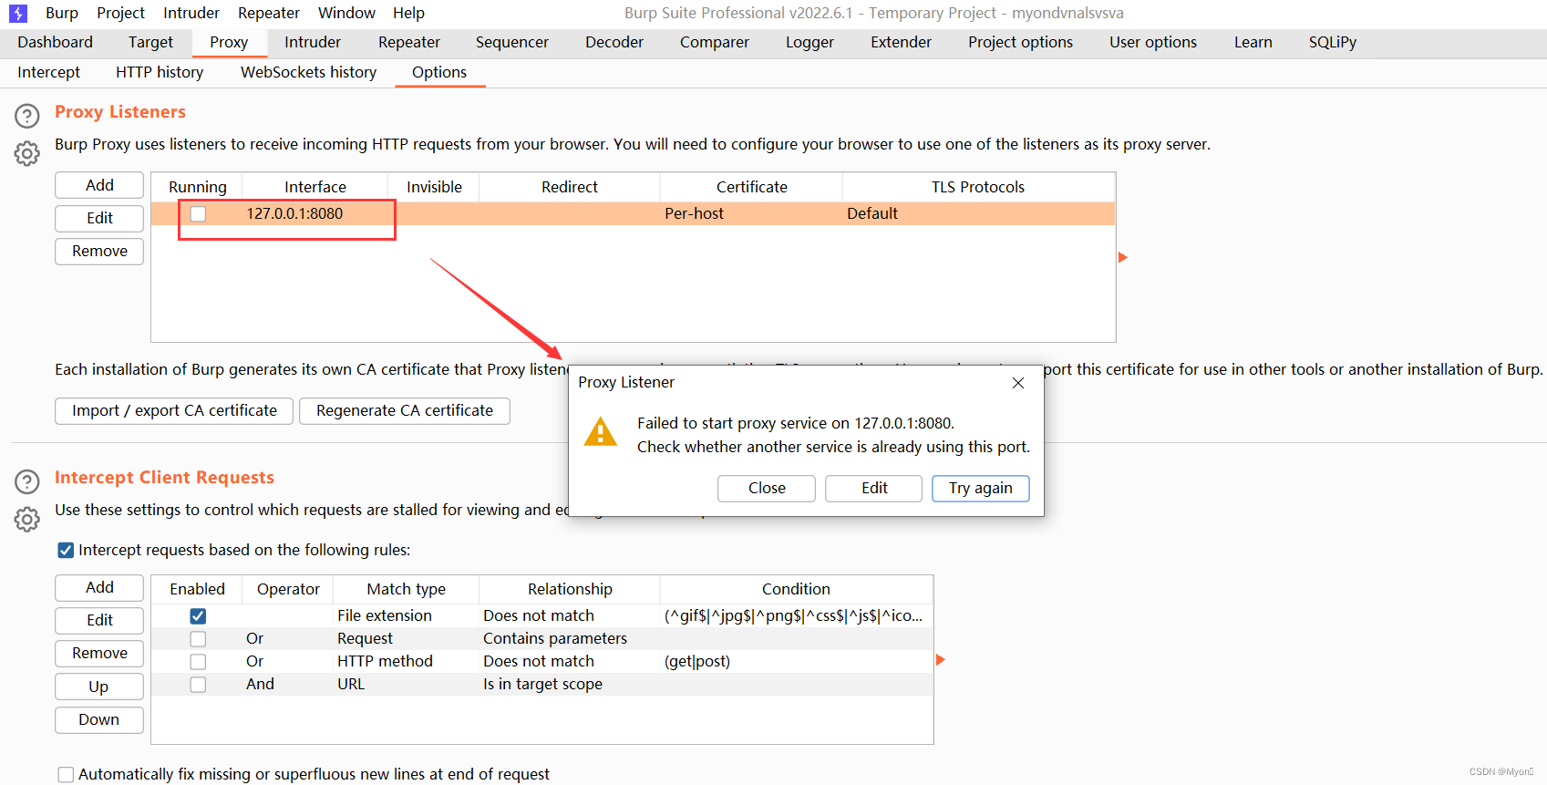The height and width of the screenshot is (785, 1547).
Task: Click Add in Proxy Listeners
Action: [x=99, y=185]
